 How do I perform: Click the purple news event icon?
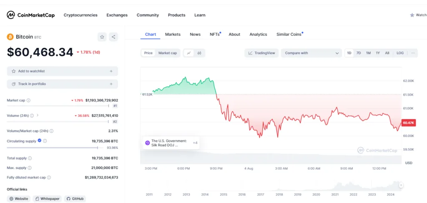pos(147,143)
